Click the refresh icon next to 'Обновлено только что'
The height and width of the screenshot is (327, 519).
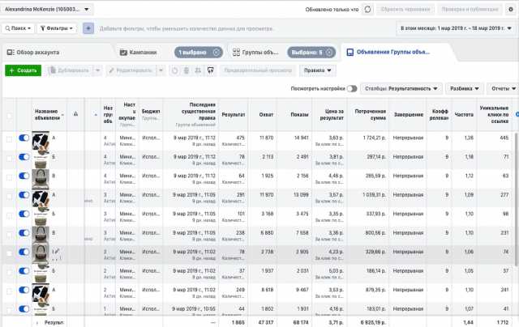click(x=368, y=9)
